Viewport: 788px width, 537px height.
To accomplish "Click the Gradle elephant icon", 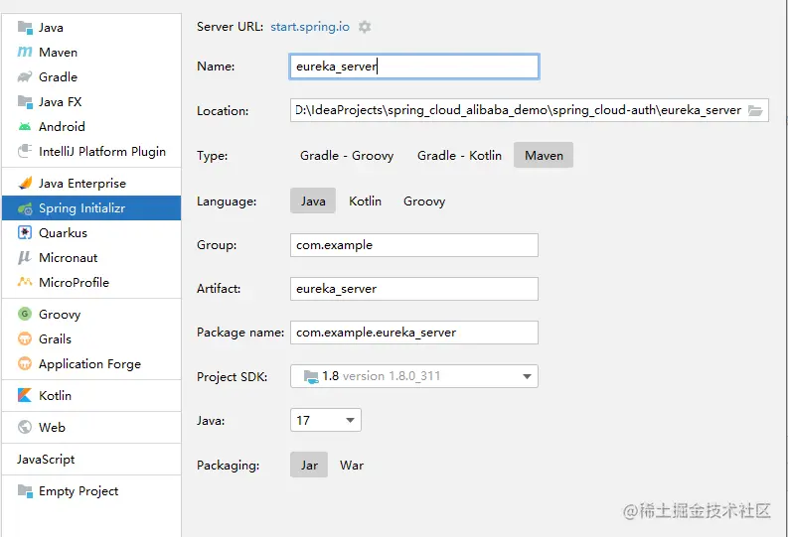I will (x=25, y=76).
